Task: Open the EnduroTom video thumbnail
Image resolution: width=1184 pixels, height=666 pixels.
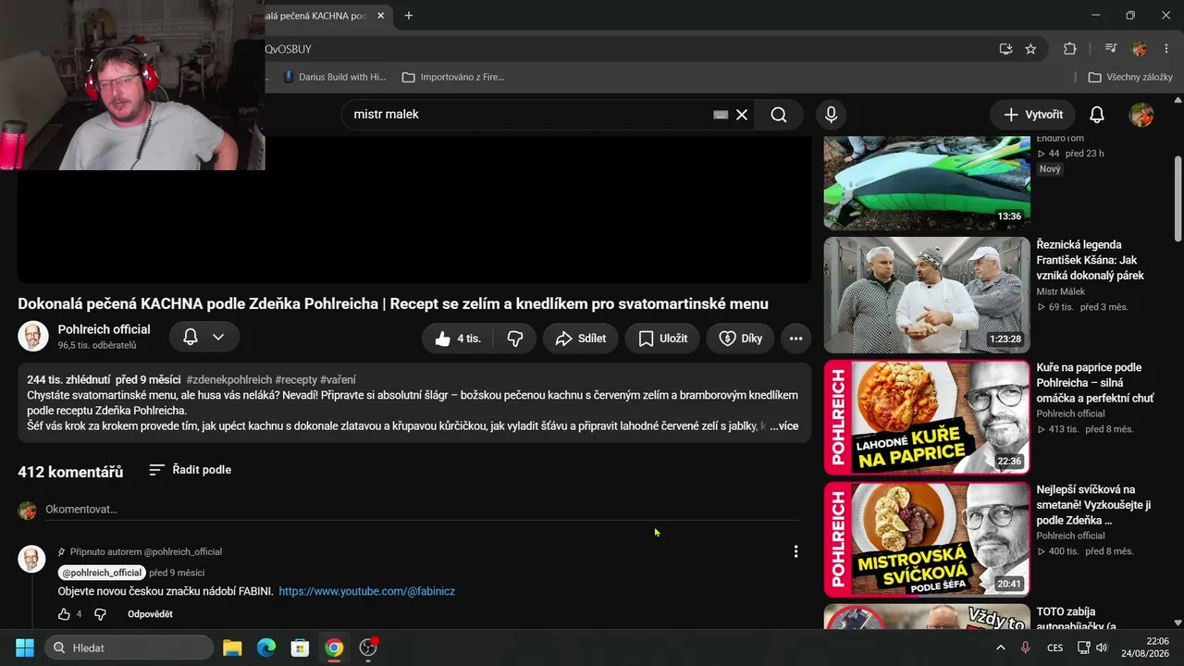Action: (x=927, y=183)
